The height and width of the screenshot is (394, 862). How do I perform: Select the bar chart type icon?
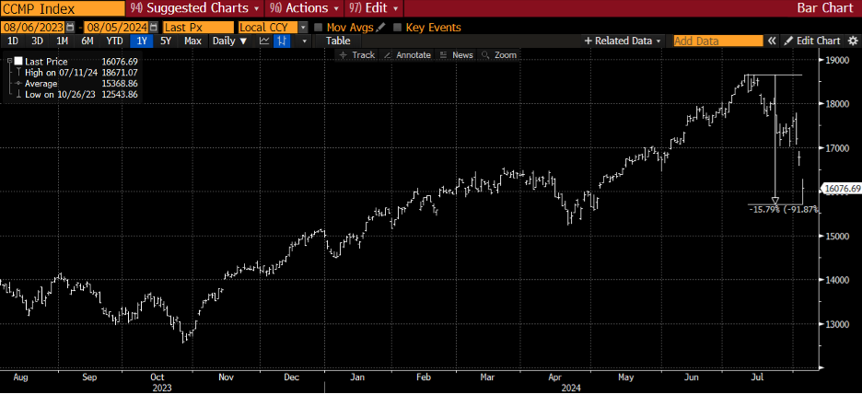point(283,41)
